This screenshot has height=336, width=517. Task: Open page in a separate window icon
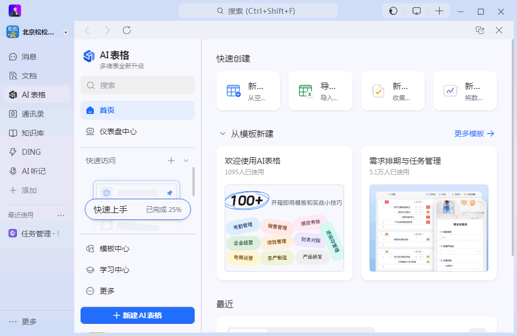point(480,30)
